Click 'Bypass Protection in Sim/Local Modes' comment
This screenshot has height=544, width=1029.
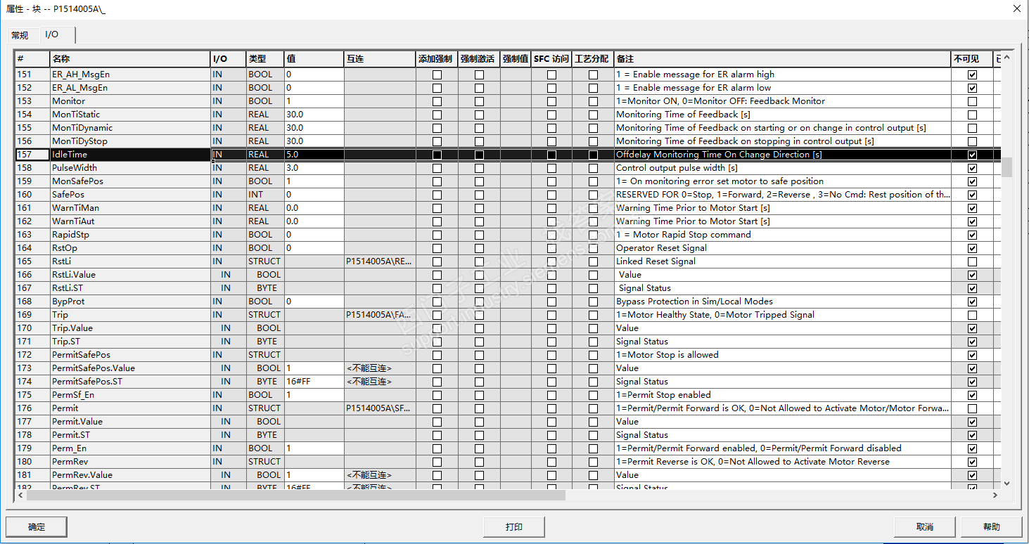[694, 302]
